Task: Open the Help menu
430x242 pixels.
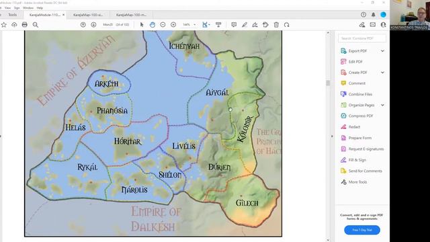Action: (x=40, y=8)
